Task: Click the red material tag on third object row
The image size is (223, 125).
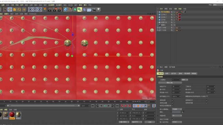Action: [x=180, y=17]
